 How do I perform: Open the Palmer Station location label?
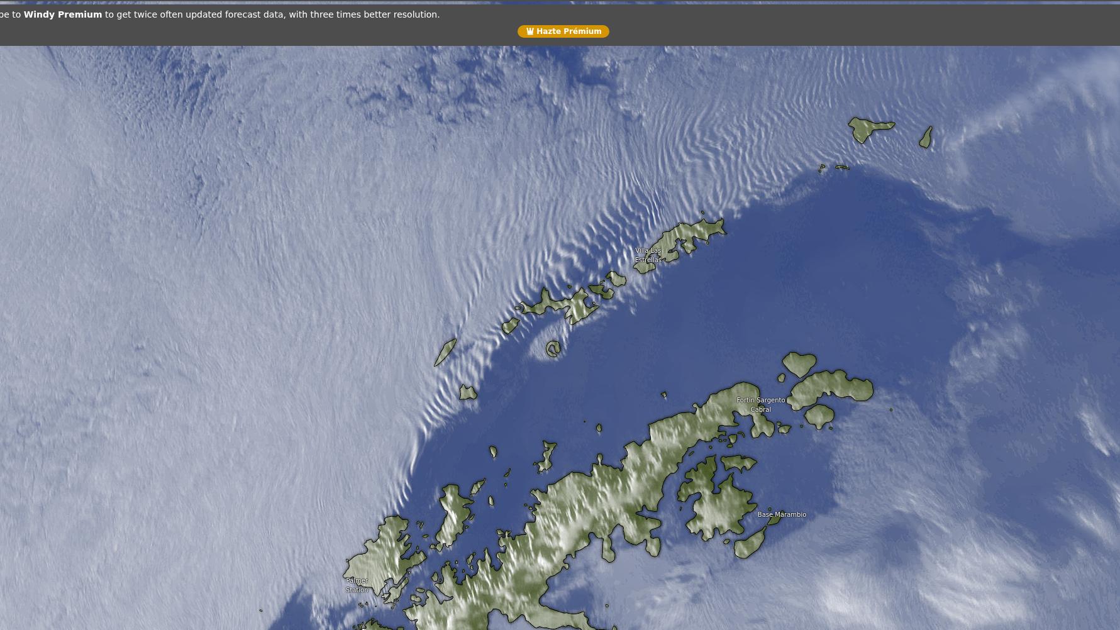(357, 585)
